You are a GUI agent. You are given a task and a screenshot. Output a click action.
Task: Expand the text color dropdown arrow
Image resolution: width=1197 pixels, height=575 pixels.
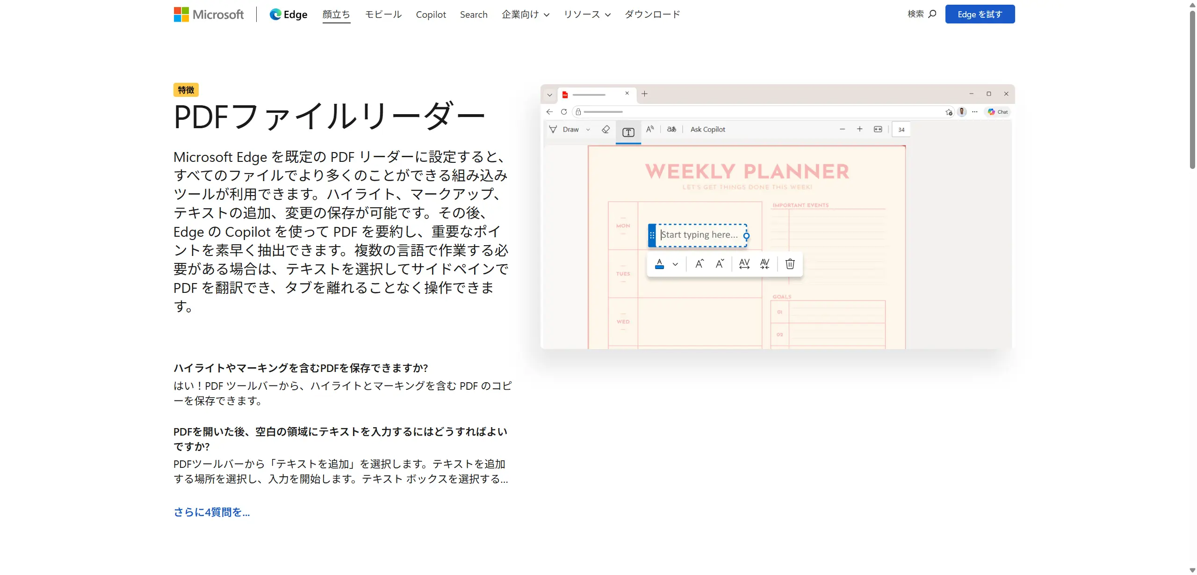coord(675,264)
